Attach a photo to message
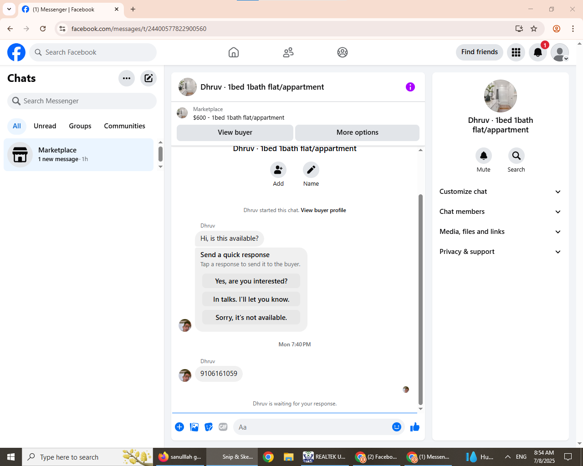This screenshot has width=583, height=466. click(194, 427)
